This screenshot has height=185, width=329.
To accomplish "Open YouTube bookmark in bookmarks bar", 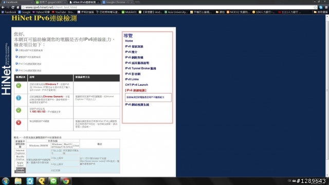I will coord(63,12).
